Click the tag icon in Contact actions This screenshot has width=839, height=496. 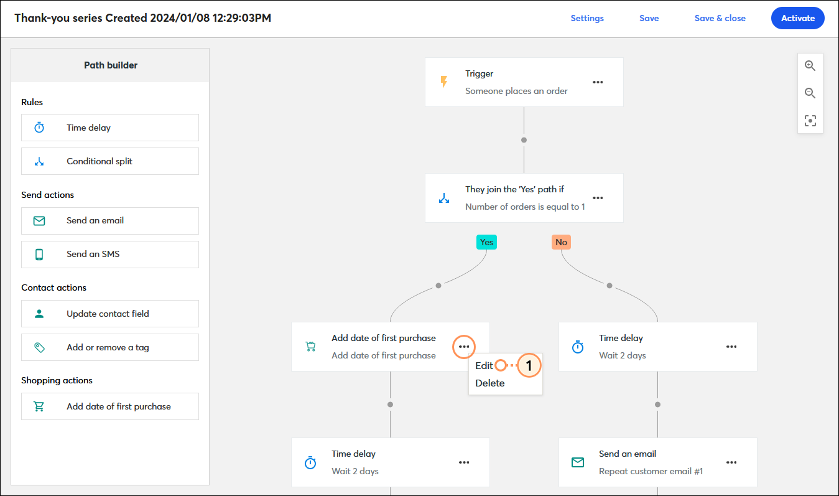(39, 347)
